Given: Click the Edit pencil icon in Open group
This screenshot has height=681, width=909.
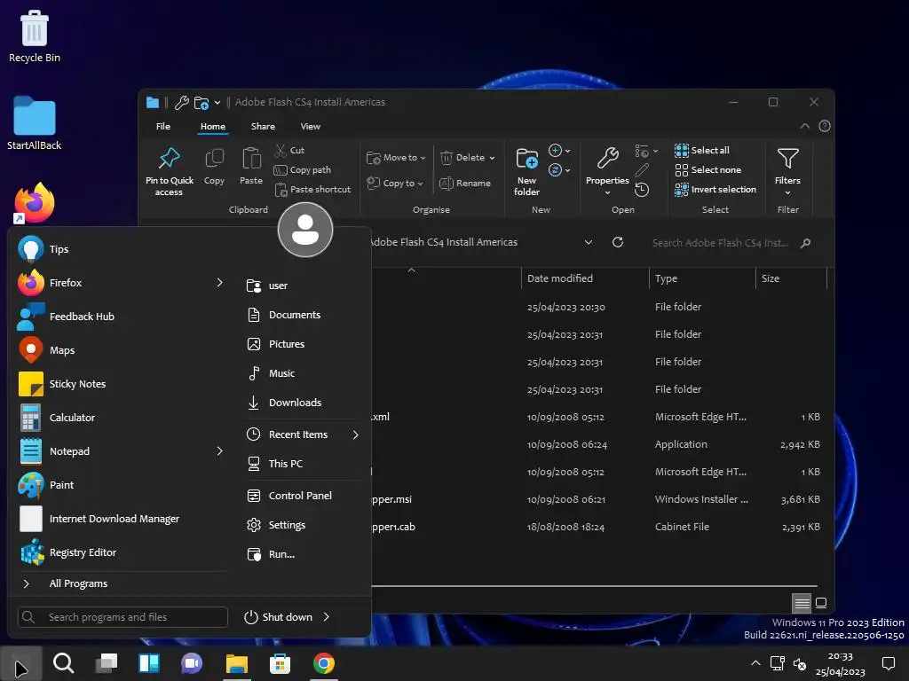Looking at the screenshot, I should pyautogui.click(x=642, y=169).
